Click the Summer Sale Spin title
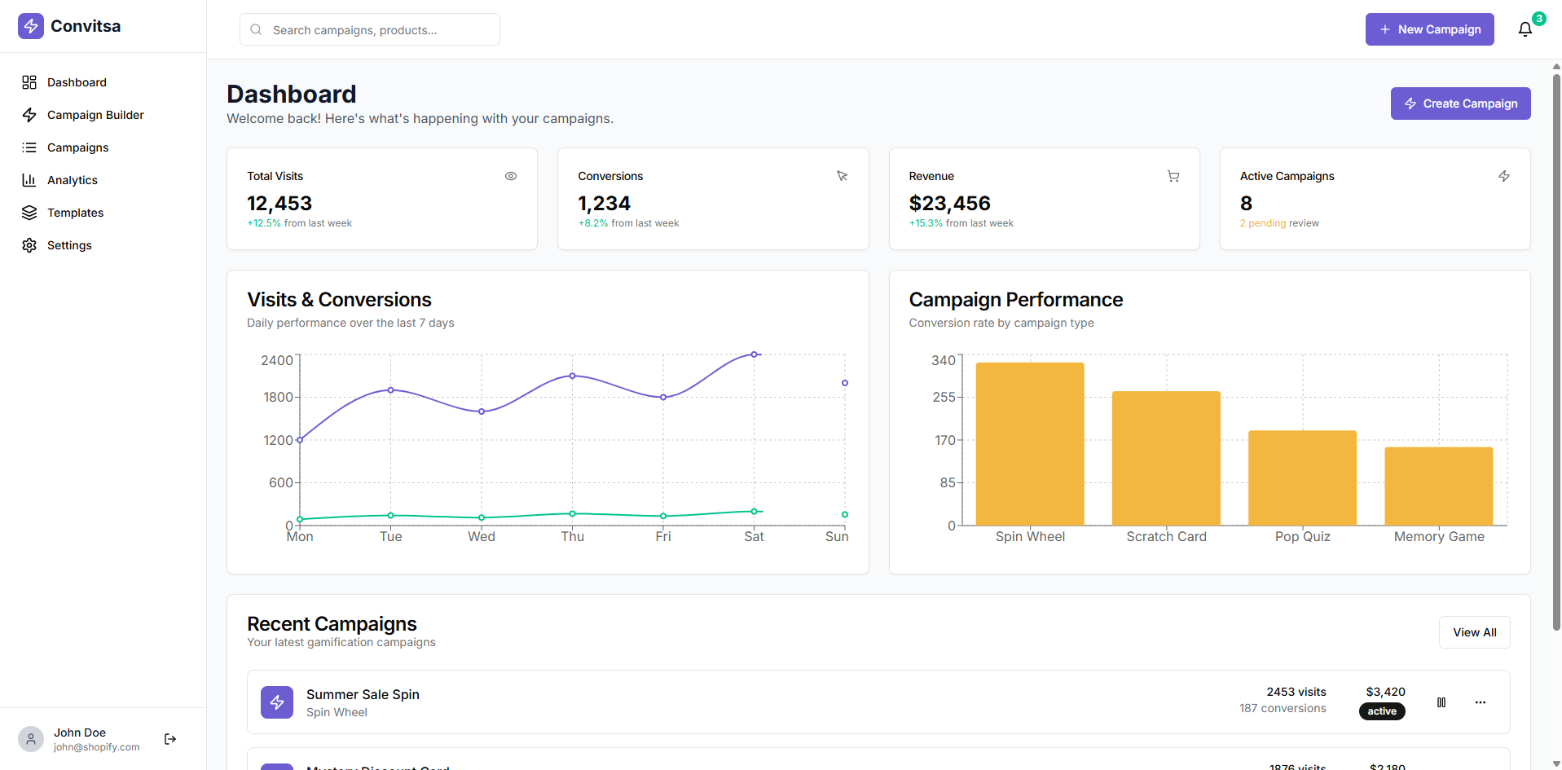This screenshot has width=1562, height=770. coord(363,694)
